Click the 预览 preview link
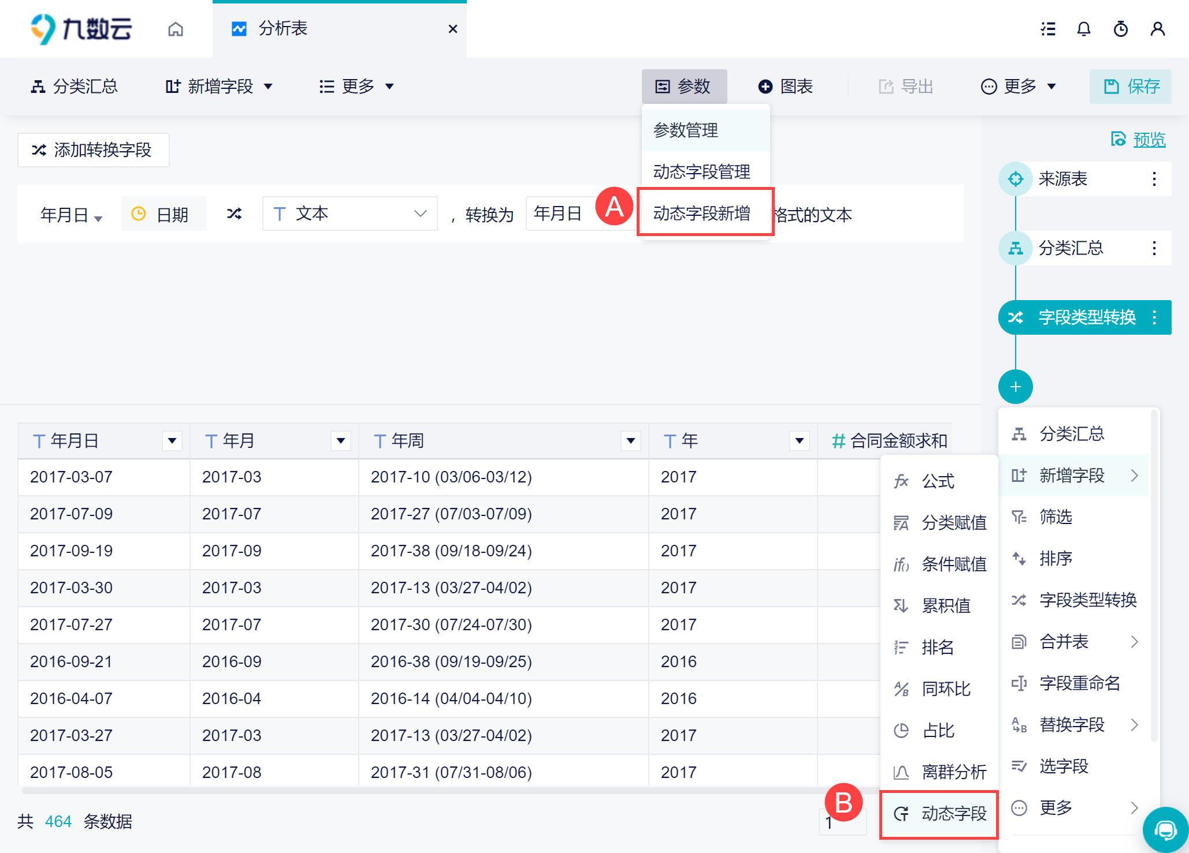 pyautogui.click(x=1149, y=140)
